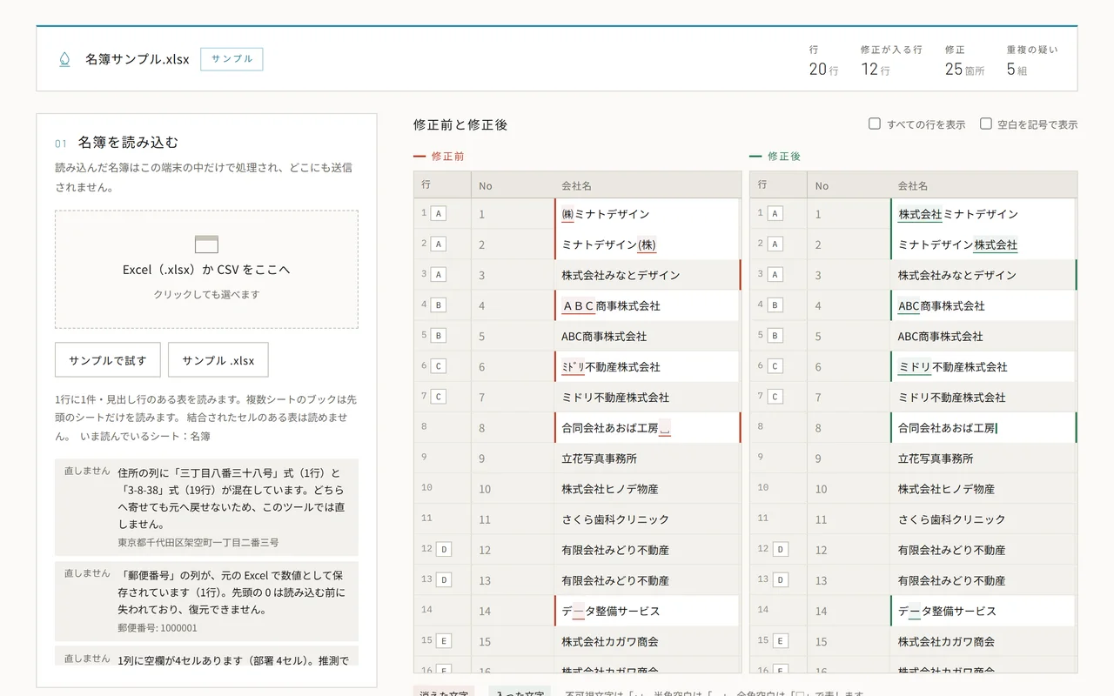1114x696 pixels.
Task: Click the 名簿を読み込む step heading
Action: pyautogui.click(x=128, y=142)
